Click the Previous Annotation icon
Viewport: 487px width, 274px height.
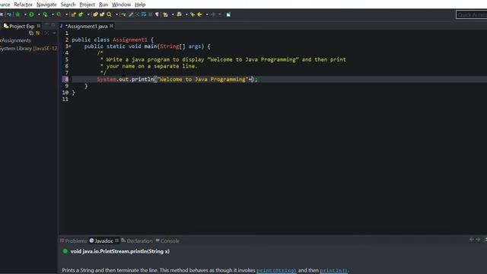click(x=180, y=14)
